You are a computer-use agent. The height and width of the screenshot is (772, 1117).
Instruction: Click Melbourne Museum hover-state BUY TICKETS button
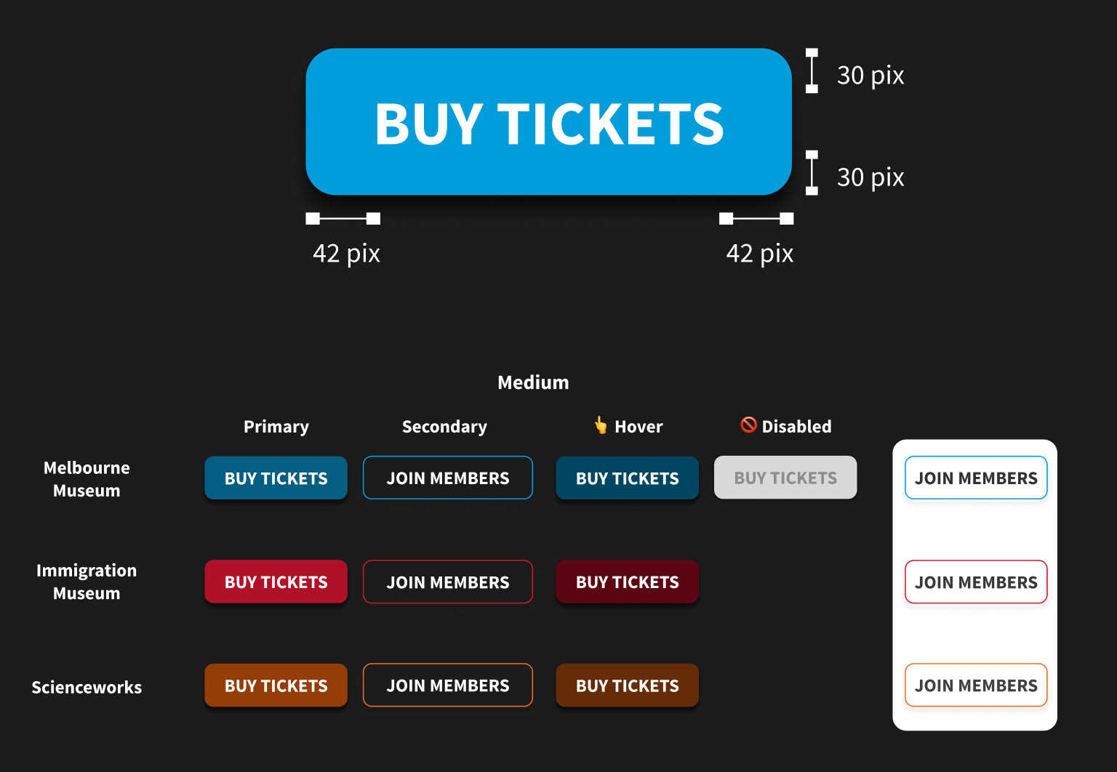point(627,478)
